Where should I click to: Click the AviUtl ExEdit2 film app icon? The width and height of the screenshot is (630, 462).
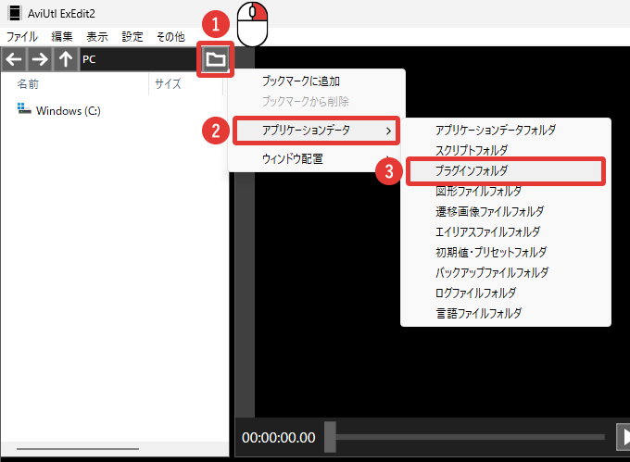point(15,13)
